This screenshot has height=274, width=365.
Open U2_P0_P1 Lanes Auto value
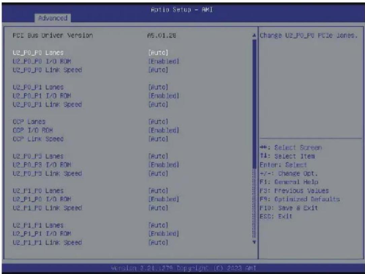coord(158,87)
